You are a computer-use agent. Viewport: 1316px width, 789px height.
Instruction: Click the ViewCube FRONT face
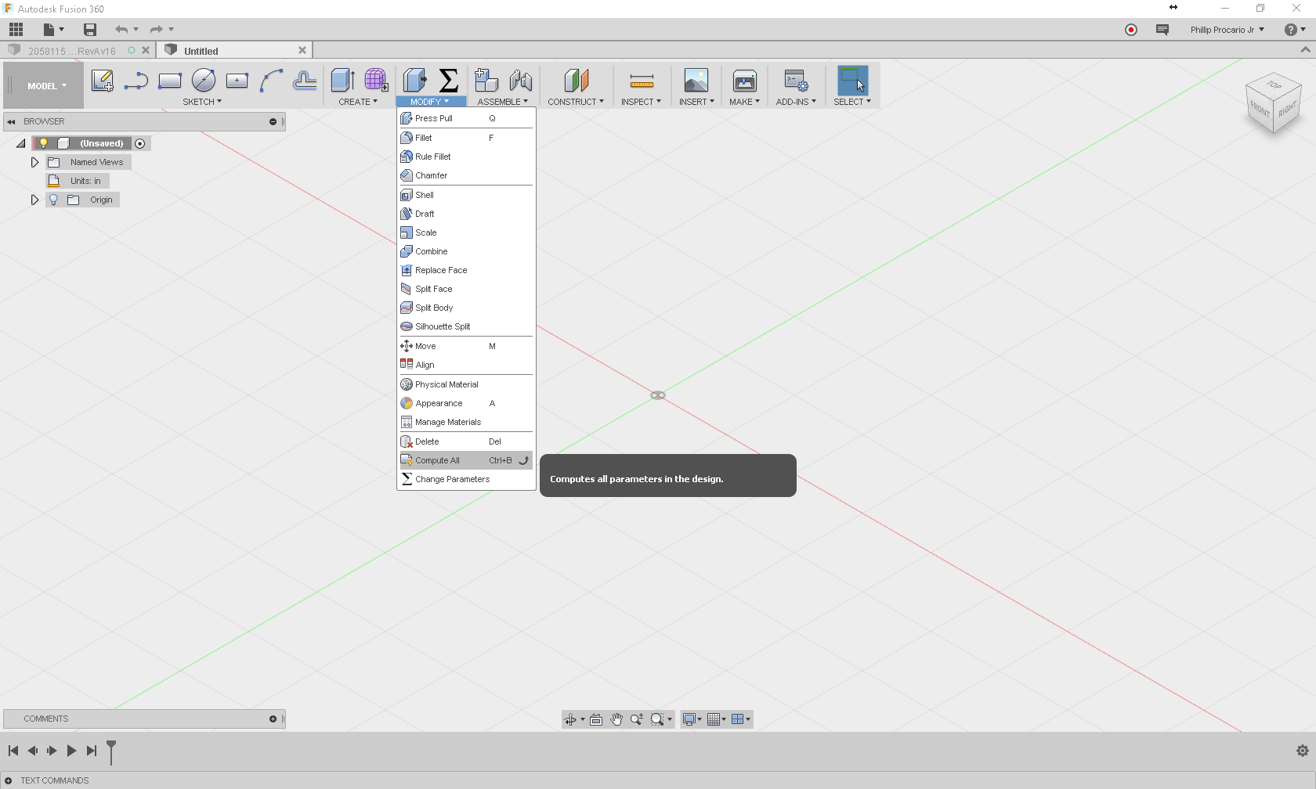point(1260,109)
